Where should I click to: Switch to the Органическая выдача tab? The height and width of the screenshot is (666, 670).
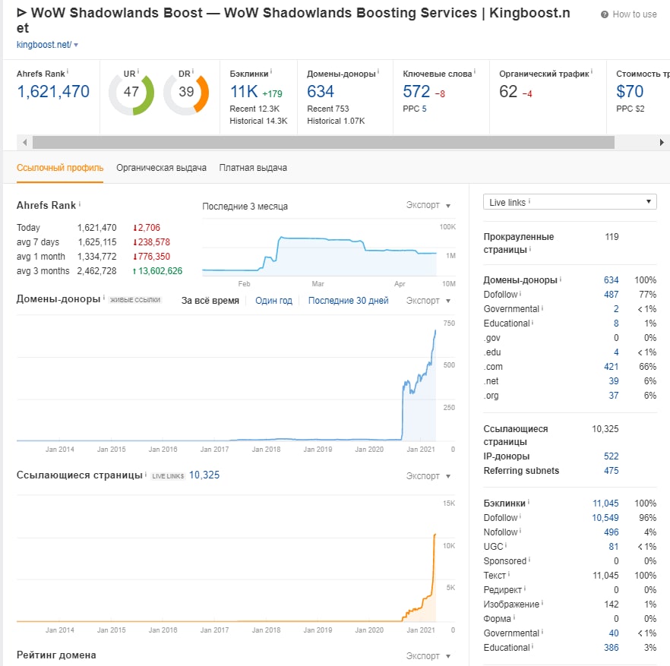click(161, 168)
